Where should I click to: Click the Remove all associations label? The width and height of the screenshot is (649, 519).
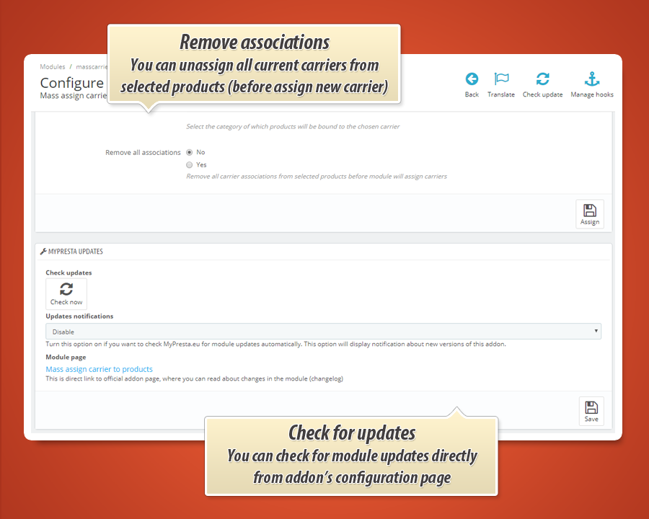(x=143, y=152)
